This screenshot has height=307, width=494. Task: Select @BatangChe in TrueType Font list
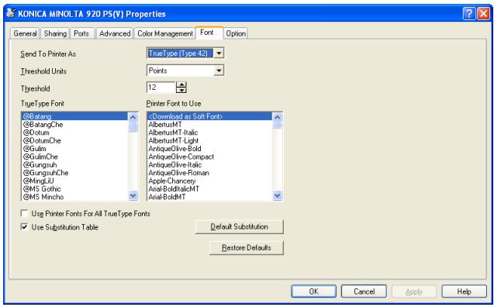click(74, 124)
